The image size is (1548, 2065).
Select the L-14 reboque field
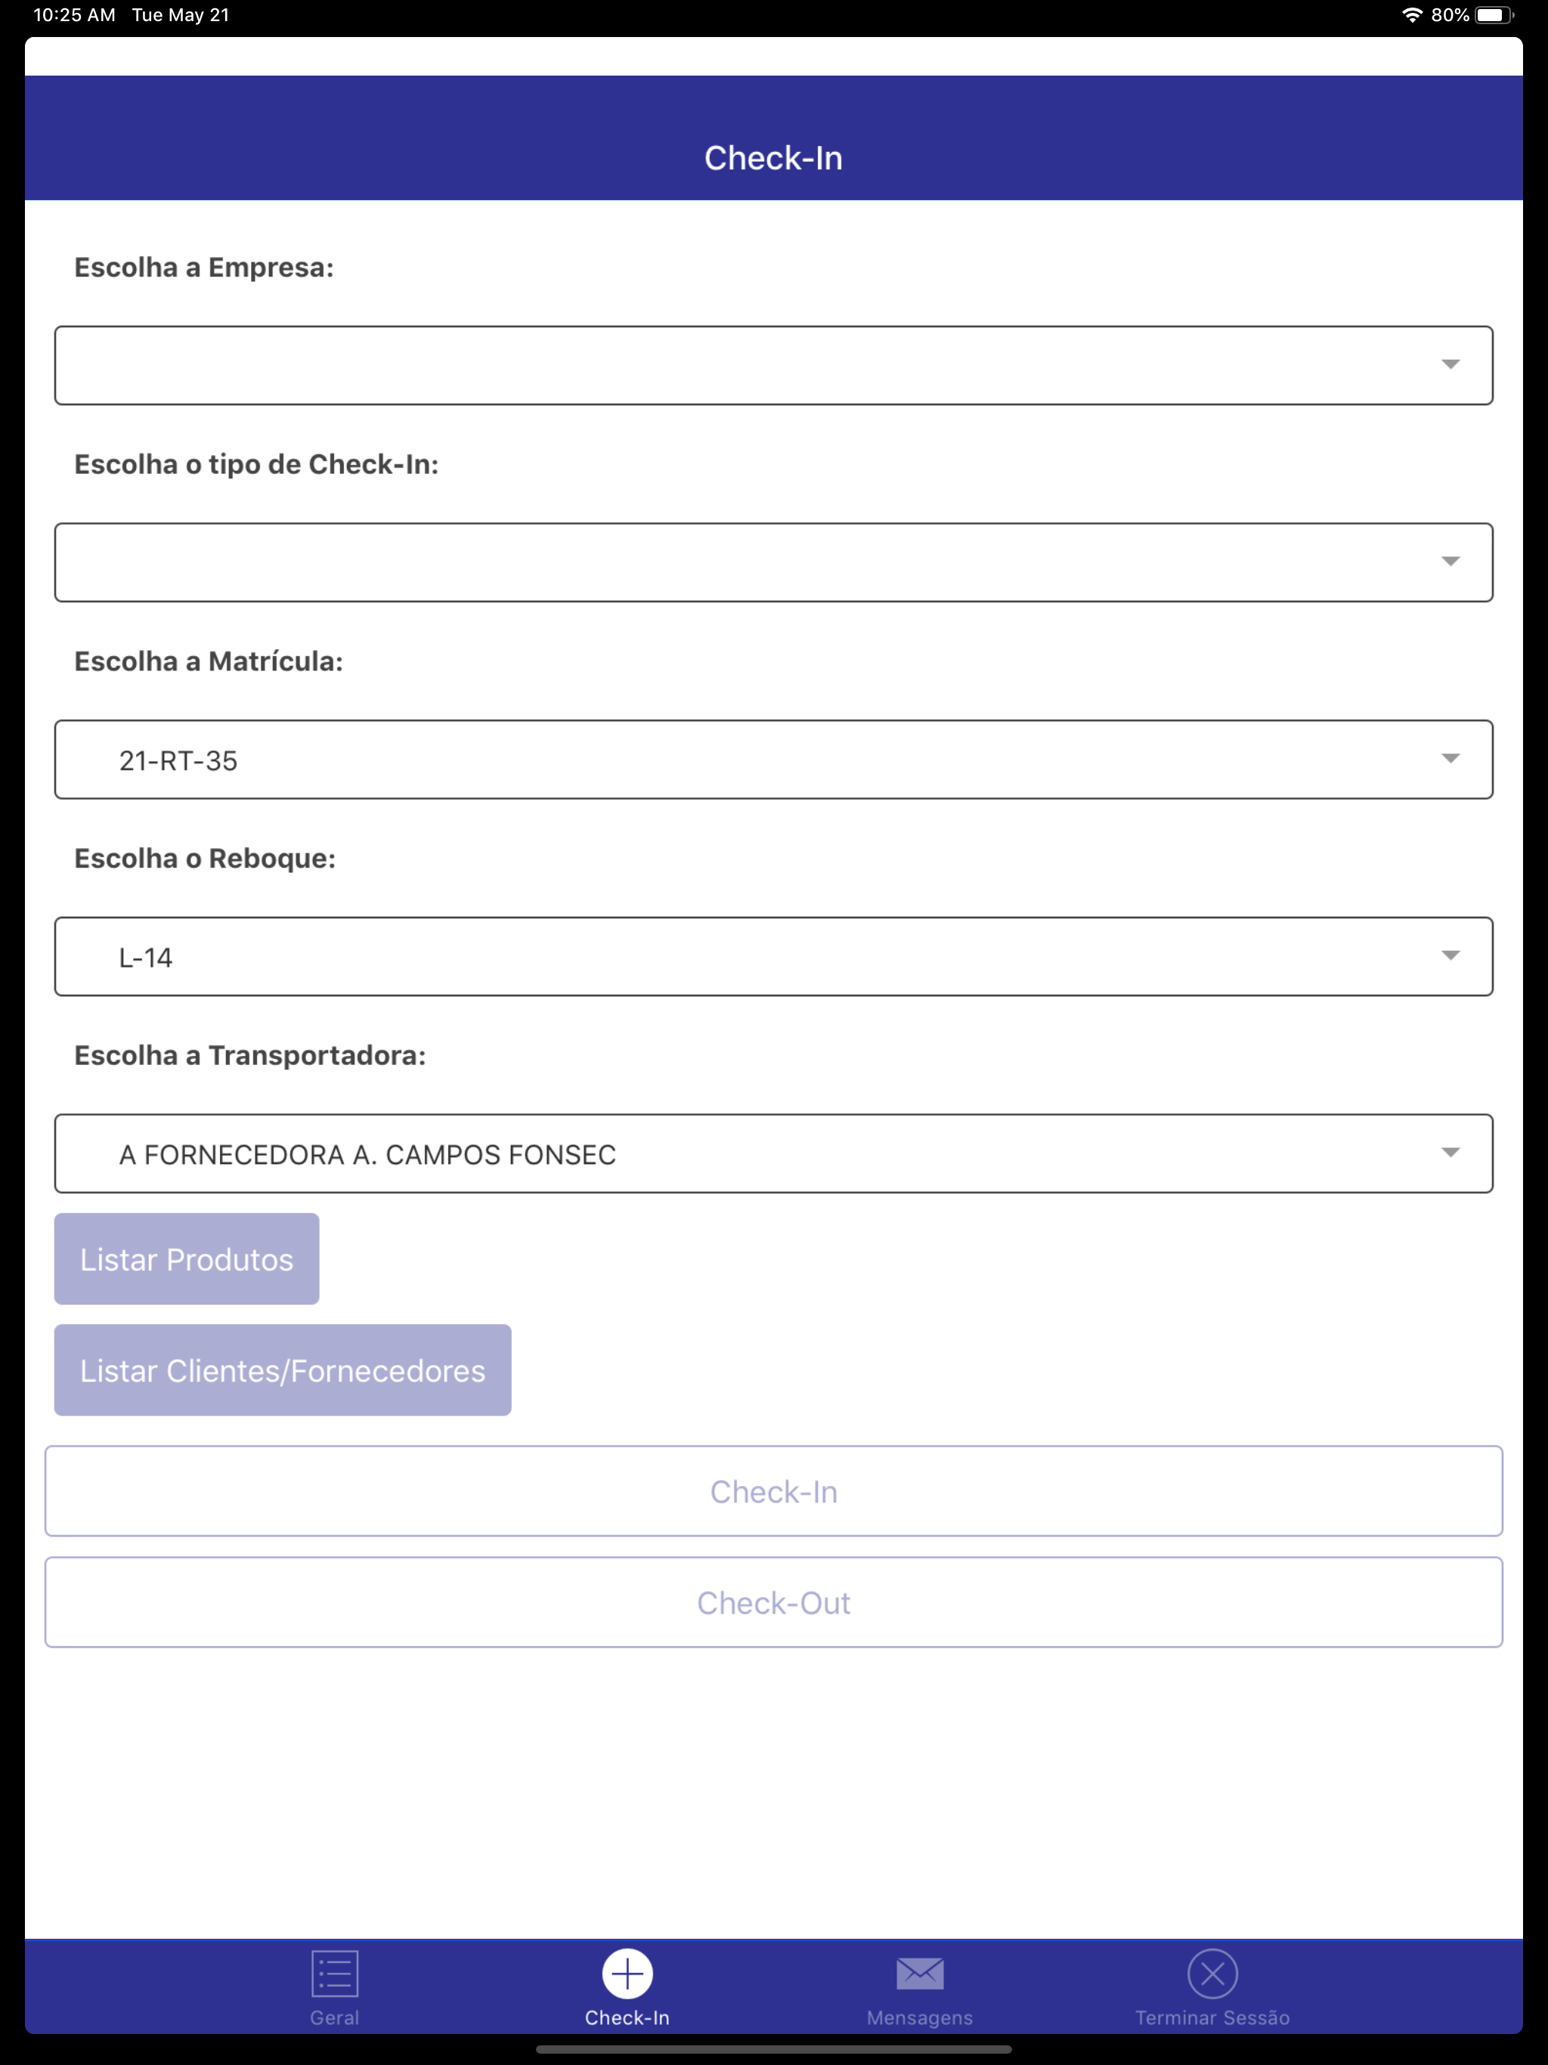[x=773, y=956]
